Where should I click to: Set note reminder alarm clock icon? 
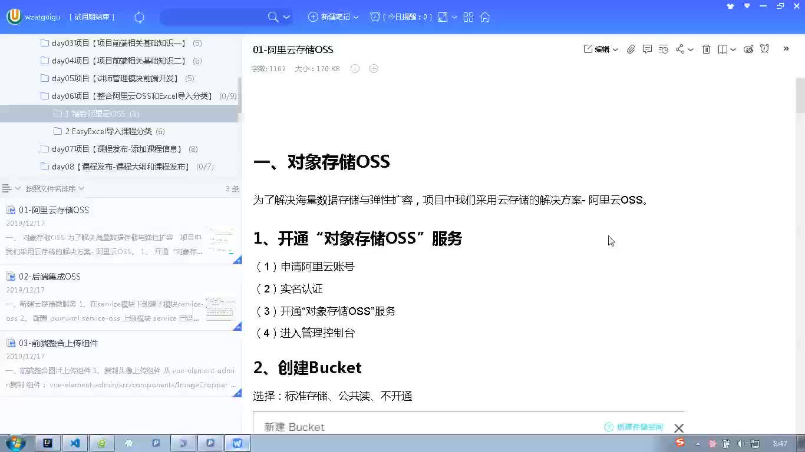pyautogui.click(x=764, y=49)
